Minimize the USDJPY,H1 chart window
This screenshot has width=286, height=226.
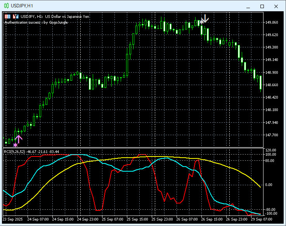pos(248,6)
